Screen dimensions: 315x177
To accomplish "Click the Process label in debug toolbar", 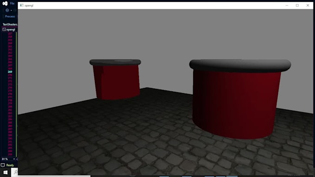I will pyautogui.click(x=10, y=17).
